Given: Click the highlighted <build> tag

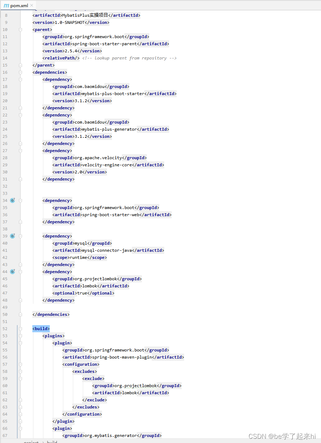Looking at the screenshot, I should (41, 329).
